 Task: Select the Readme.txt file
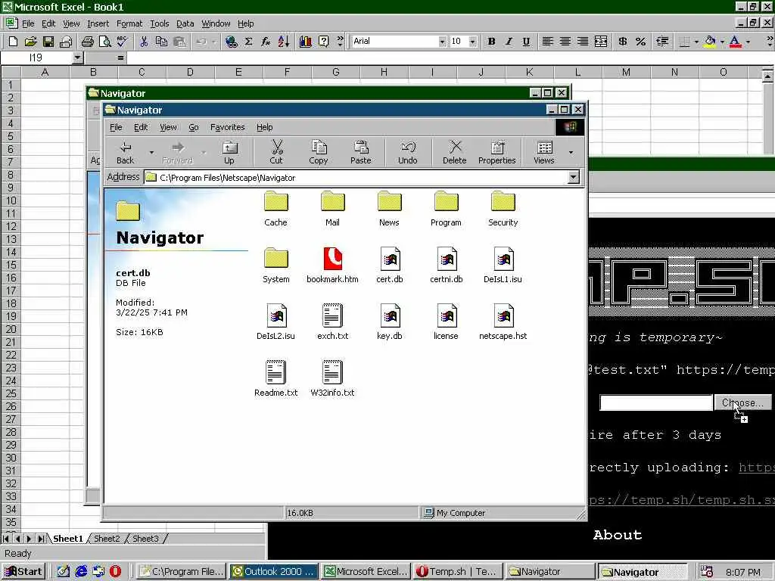(x=275, y=379)
